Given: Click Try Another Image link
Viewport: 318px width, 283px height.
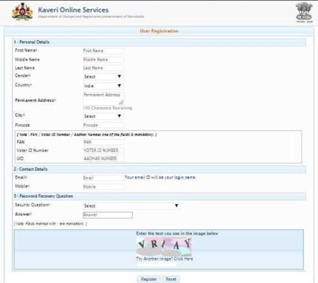Looking at the screenshot, I should tap(164, 259).
